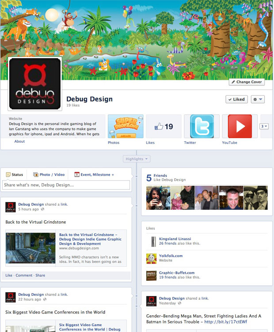Open friend photo of two men in suits
The width and height of the screenshot is (274, 332).
click(207, 198)
